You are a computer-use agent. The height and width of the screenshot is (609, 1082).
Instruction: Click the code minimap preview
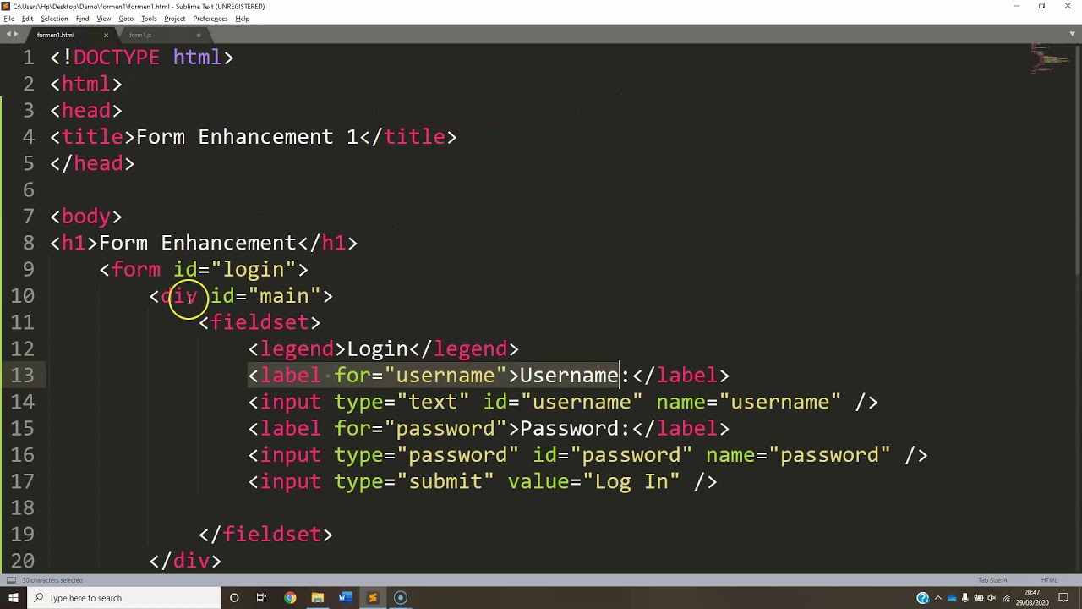[1050, 60]
